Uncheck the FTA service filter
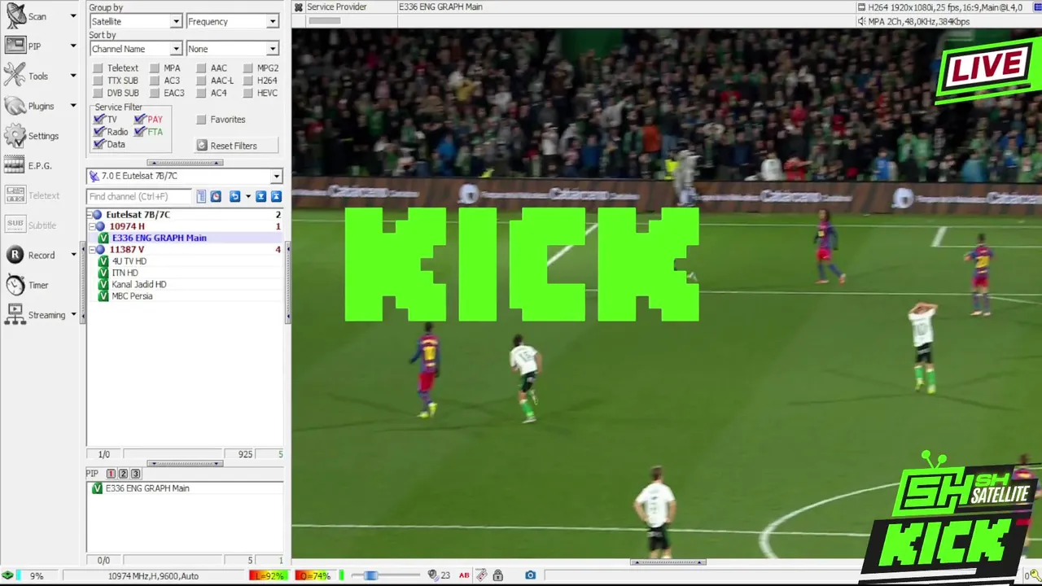Image resolution: width=1042 pixels, height=586 pixels. [x=140, y=131]
